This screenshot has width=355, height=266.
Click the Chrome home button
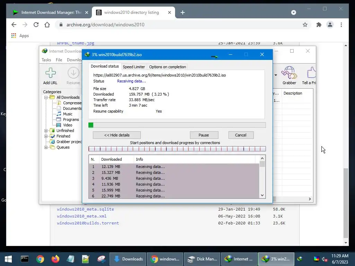pos(47,25)
